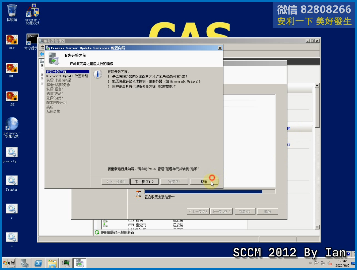Screen dimensions: 357x270
Task: Click 下一步(N) in the WSUS wizard
Action: [x=144, y=182]
